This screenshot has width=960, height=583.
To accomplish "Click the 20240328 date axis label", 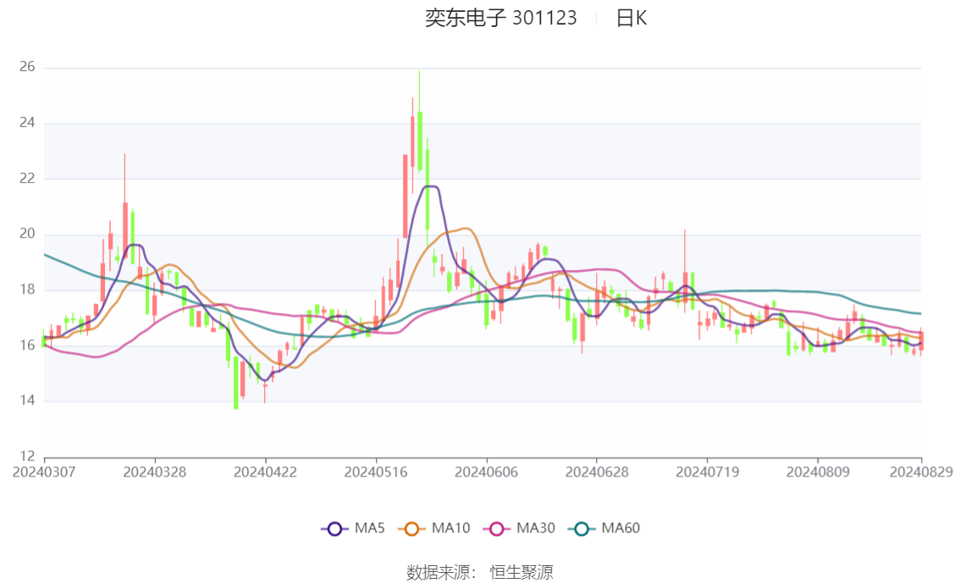I will pos(155,472).
